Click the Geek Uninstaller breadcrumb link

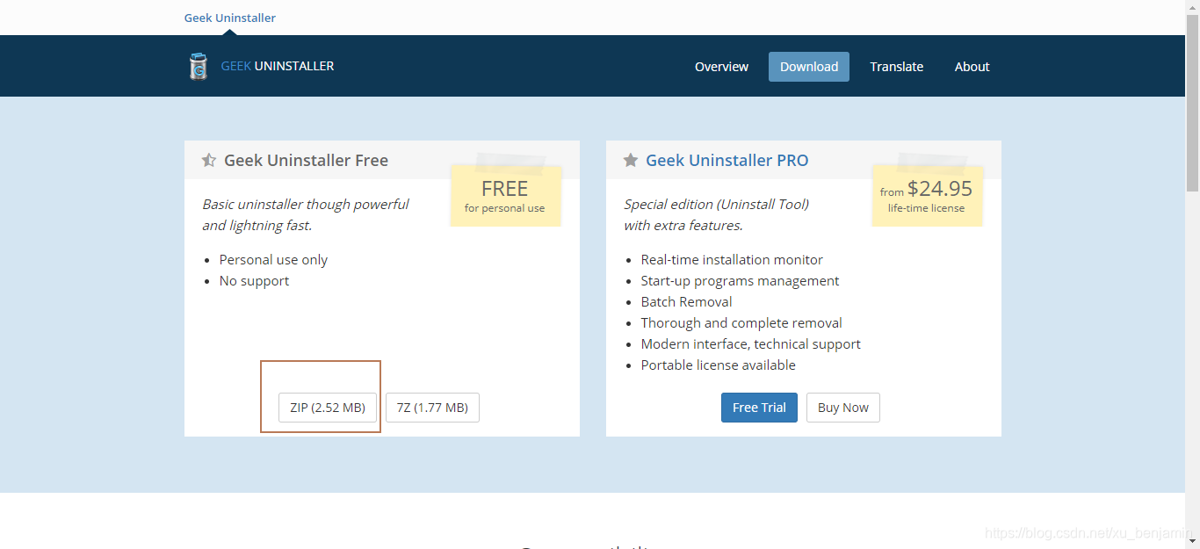(230, 18)
